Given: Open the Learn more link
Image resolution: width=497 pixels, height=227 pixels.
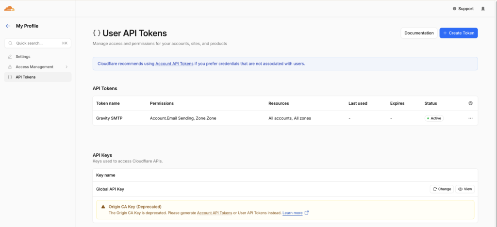Looking at the screenshot, I should pyautogui.click(x=293, y=213).
